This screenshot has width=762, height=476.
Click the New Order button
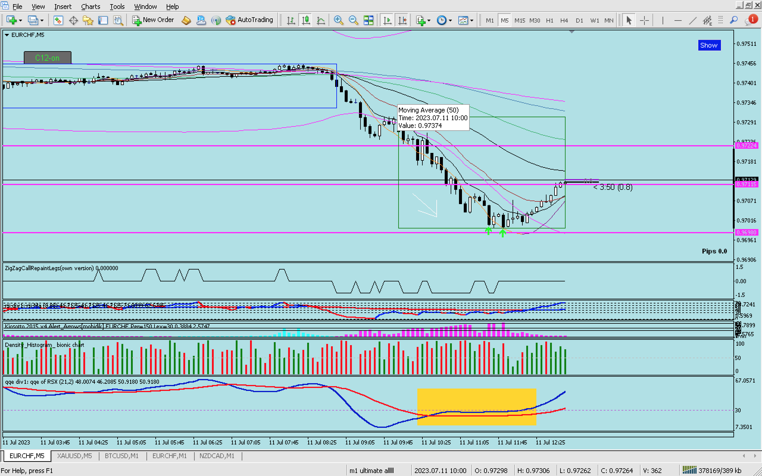(153, 20)
